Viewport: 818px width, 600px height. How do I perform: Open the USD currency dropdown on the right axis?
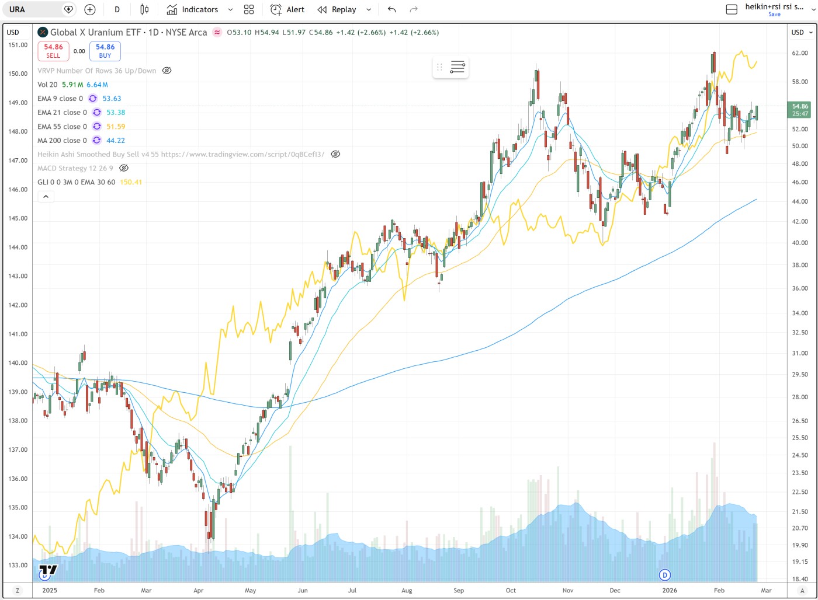(x=802, y=33)
